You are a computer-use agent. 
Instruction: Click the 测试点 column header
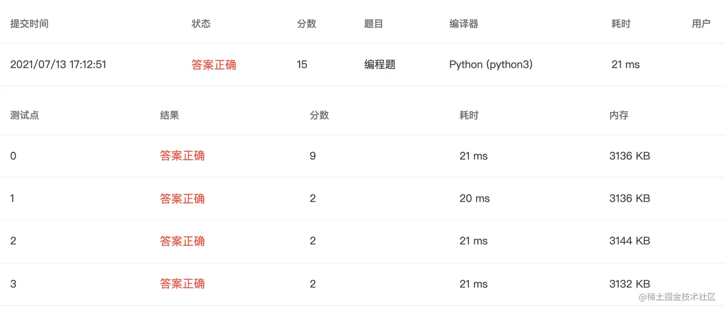pos(24,115)
